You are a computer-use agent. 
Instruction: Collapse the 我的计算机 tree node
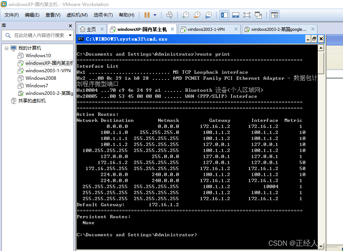pyautogui.click(x=6, y=48)
